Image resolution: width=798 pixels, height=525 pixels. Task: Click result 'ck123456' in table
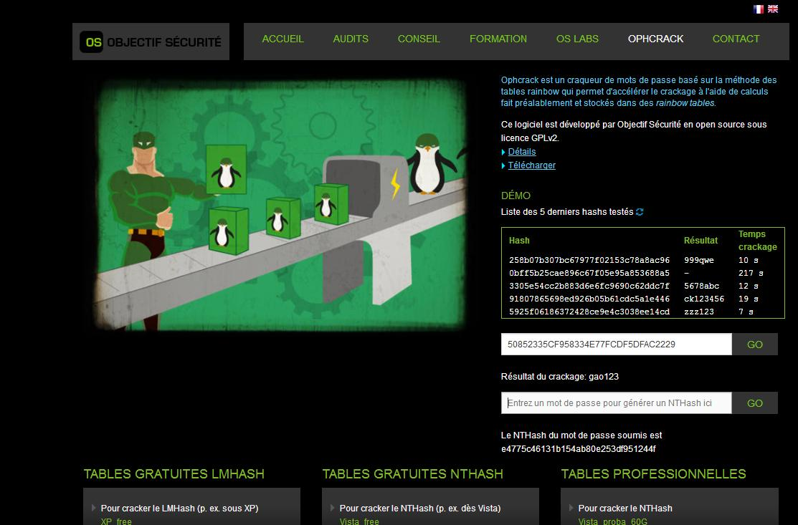704,299
